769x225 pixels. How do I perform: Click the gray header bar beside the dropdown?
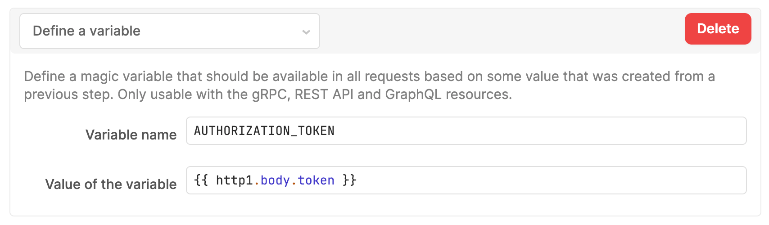[x=502, y=31]
